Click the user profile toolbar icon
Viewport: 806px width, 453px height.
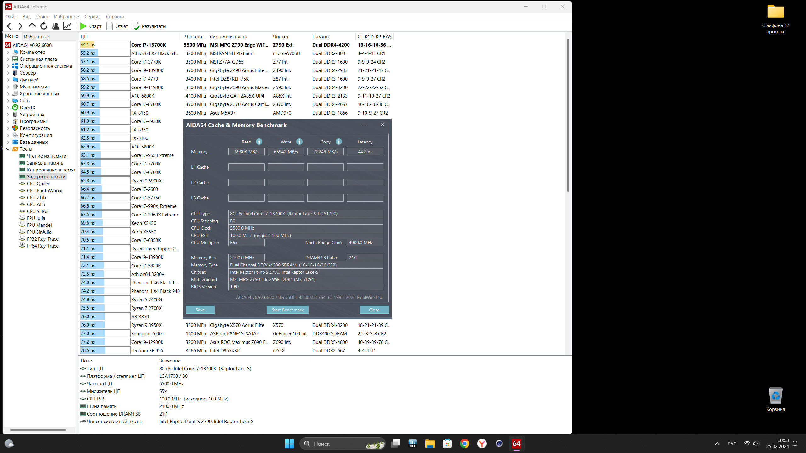coord(55,26)
